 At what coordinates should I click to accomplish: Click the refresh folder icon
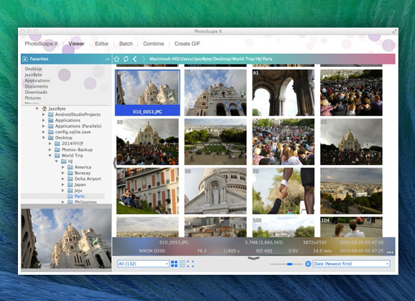coord(126,59)
